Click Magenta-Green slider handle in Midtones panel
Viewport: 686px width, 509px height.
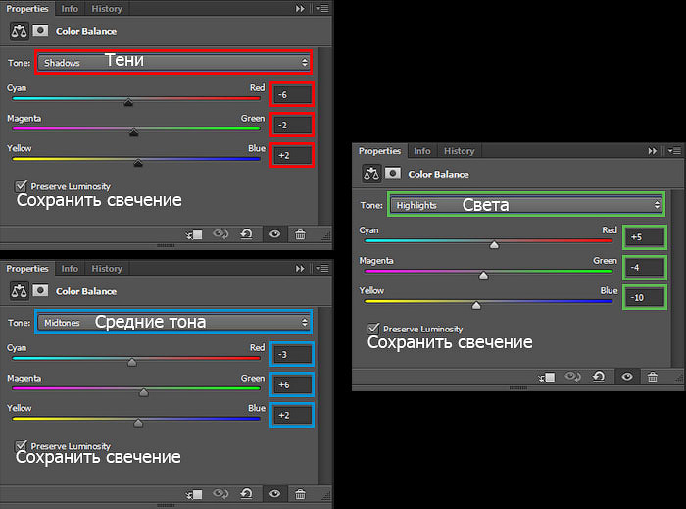(x=143, y=392)
